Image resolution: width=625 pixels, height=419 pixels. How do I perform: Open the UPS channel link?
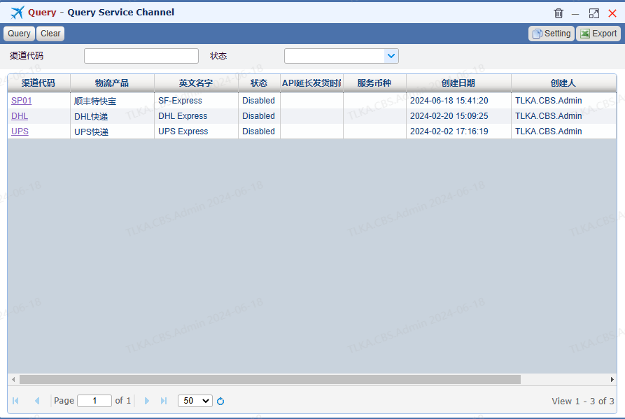click(20, 132)
